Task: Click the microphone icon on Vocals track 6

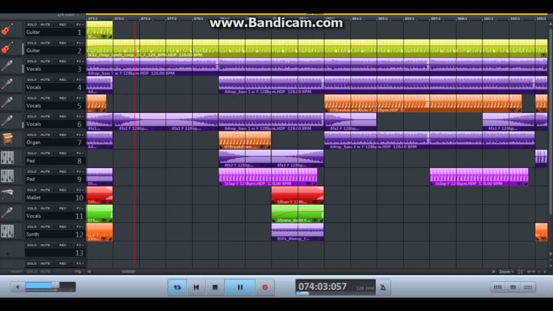Action: coord(7,121)
